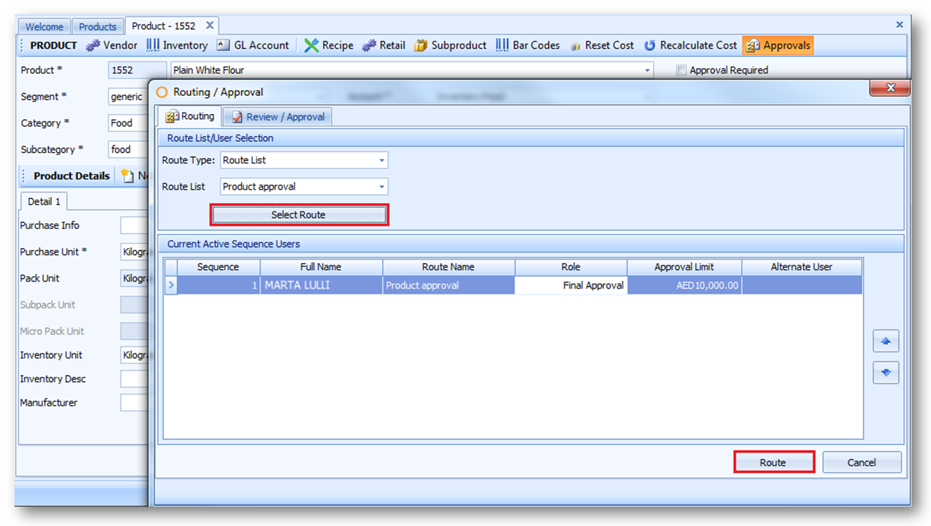This screenshot has height=526, width=931.
Task: Expand the Route List dropdown
Action: click(382, 186)
